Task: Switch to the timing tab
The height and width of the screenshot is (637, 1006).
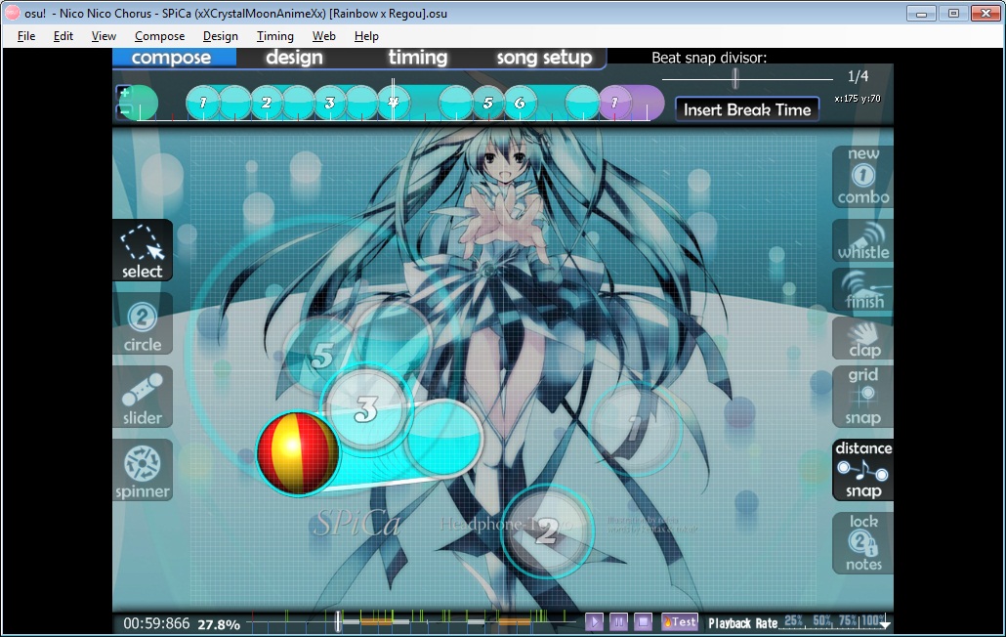Action: 418,58
